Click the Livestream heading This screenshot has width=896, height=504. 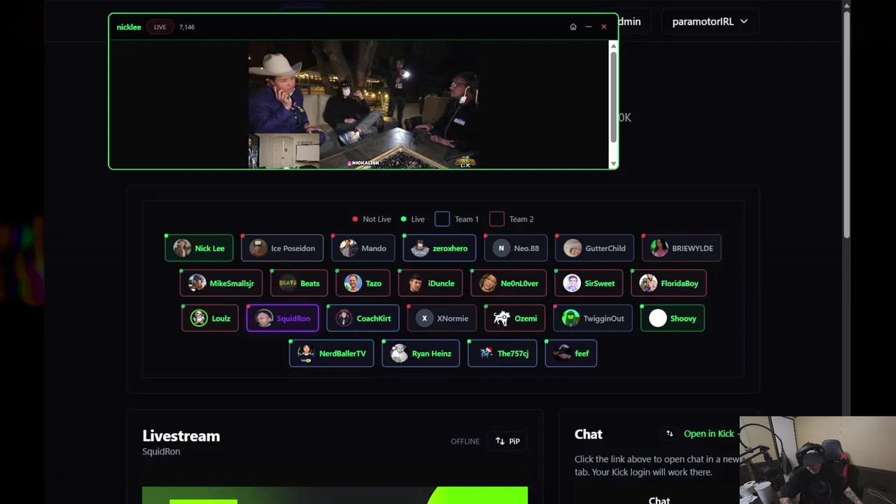pyautogui.click(x=181, y=436)
